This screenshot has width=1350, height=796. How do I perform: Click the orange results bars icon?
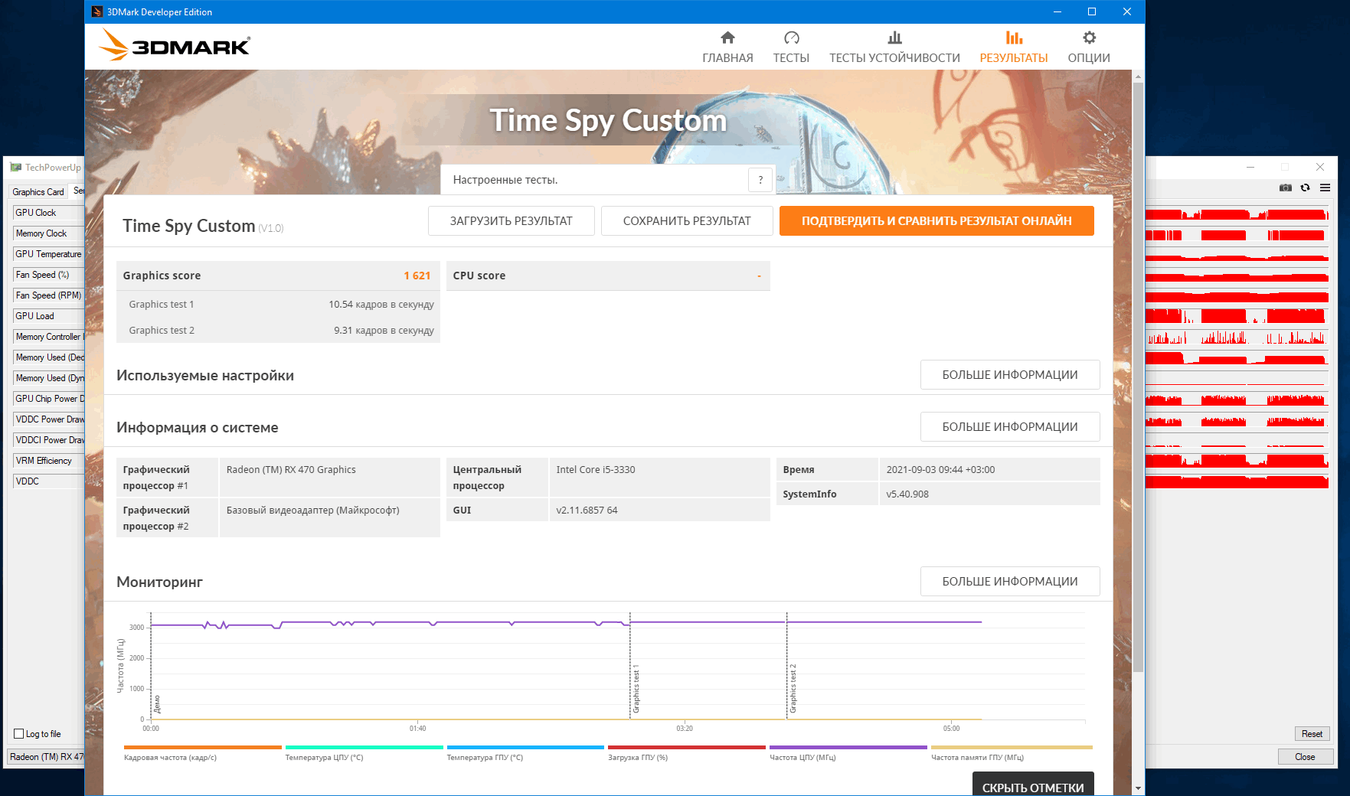(1014, 38)
